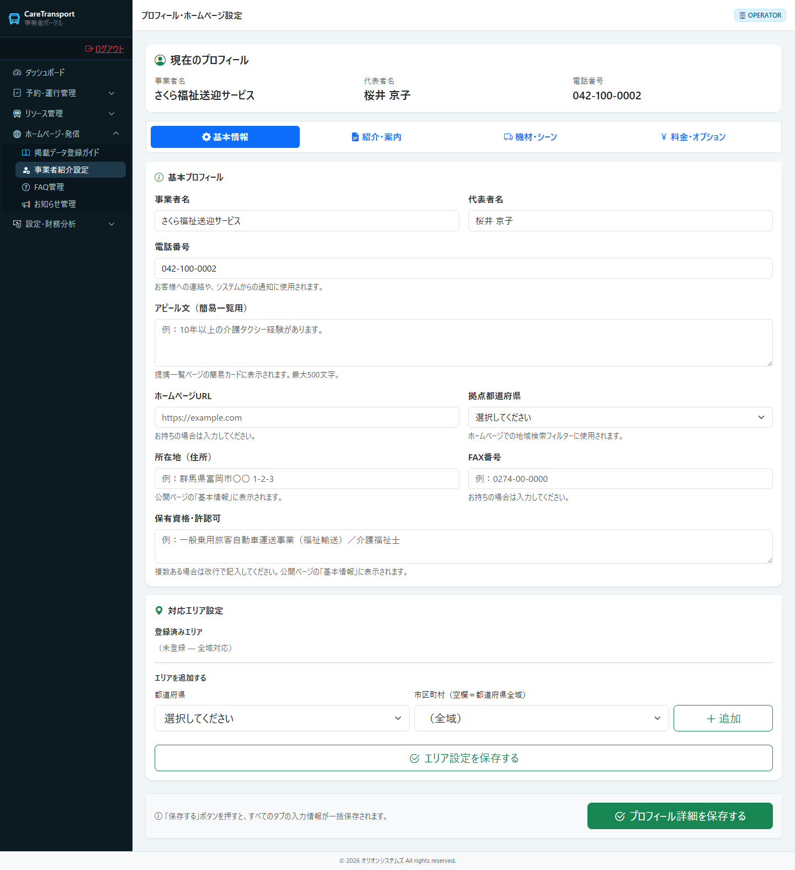The image size is (795, 870).
Task: Open ダッシュボード in the sidebar
Action: coord(66,72)
